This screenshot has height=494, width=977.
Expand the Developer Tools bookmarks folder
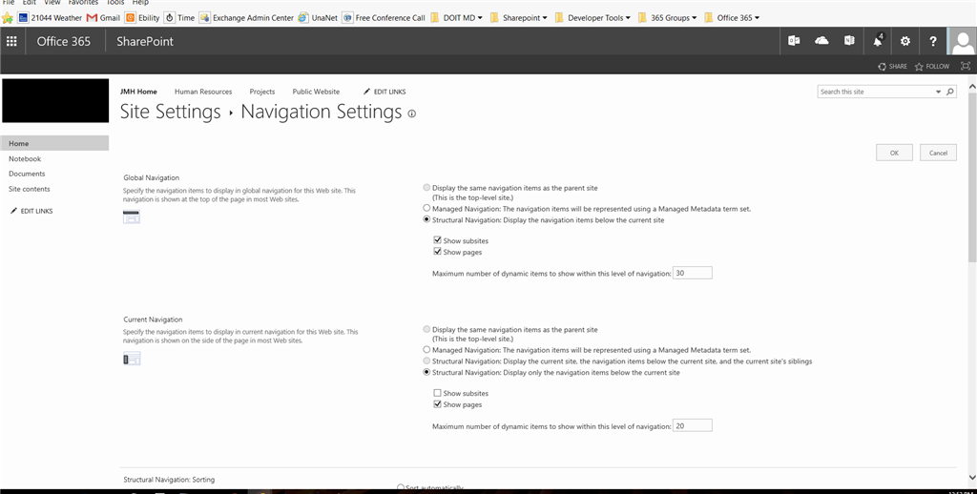[x=592, y=18]
